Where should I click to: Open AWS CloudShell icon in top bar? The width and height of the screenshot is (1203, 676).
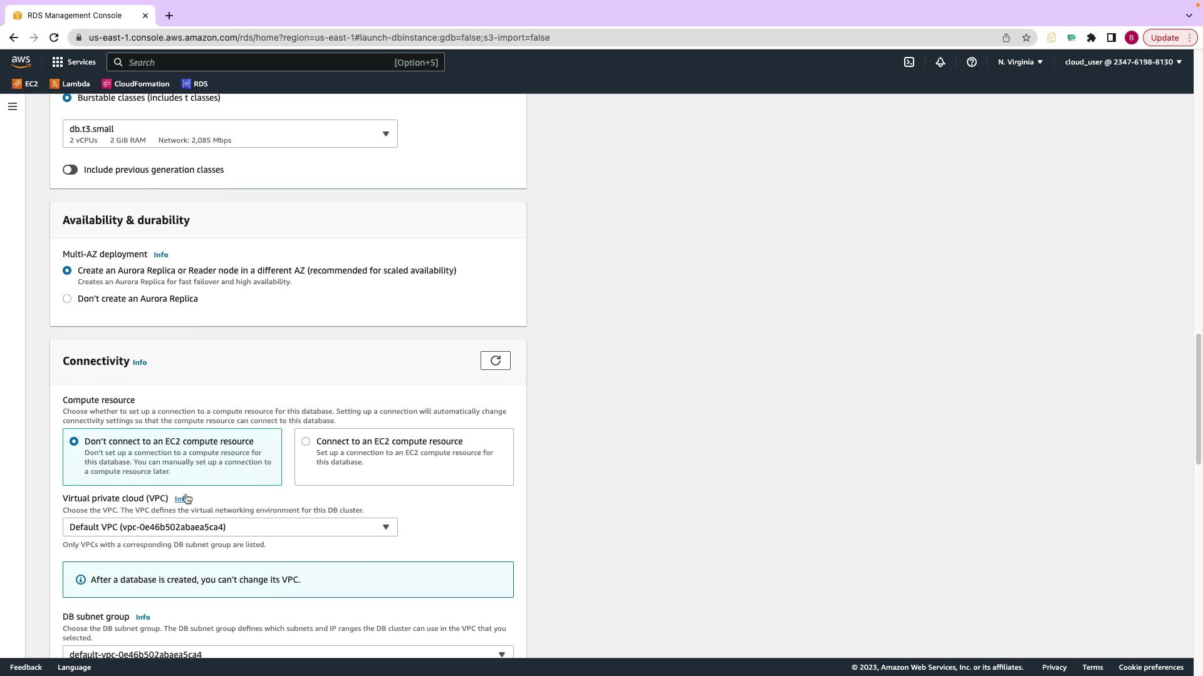[x=909, y=62]
